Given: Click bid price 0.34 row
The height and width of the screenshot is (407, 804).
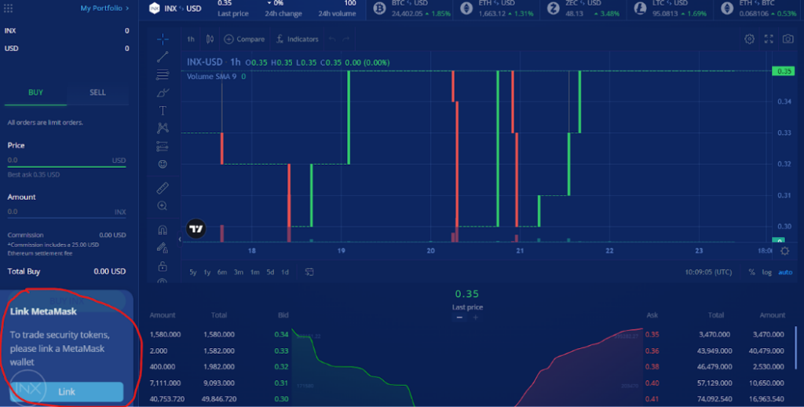Looking at the screenshot, I should click(x=219, y=334).
